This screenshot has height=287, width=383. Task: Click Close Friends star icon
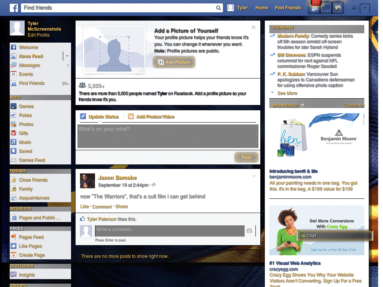click(x=13, y=180)
